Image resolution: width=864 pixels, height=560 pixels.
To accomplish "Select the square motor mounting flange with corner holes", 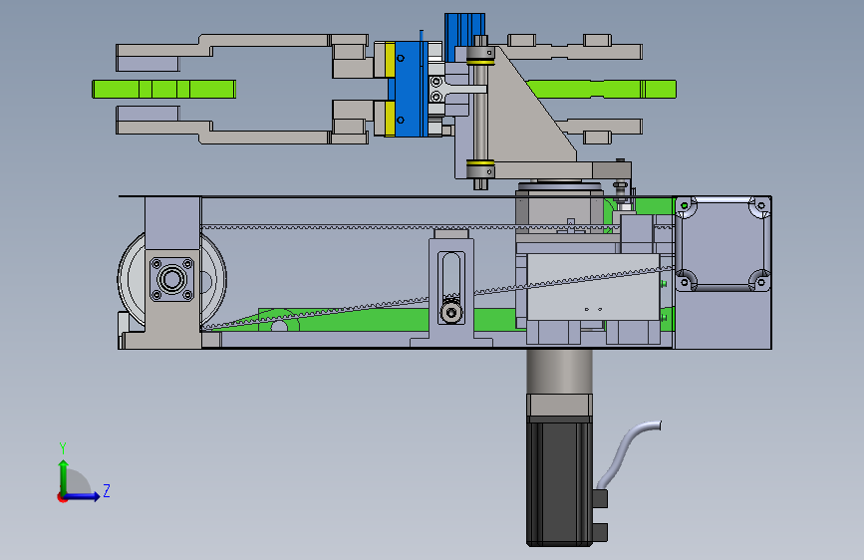I will pyautogui.click(x=722, y=243).
